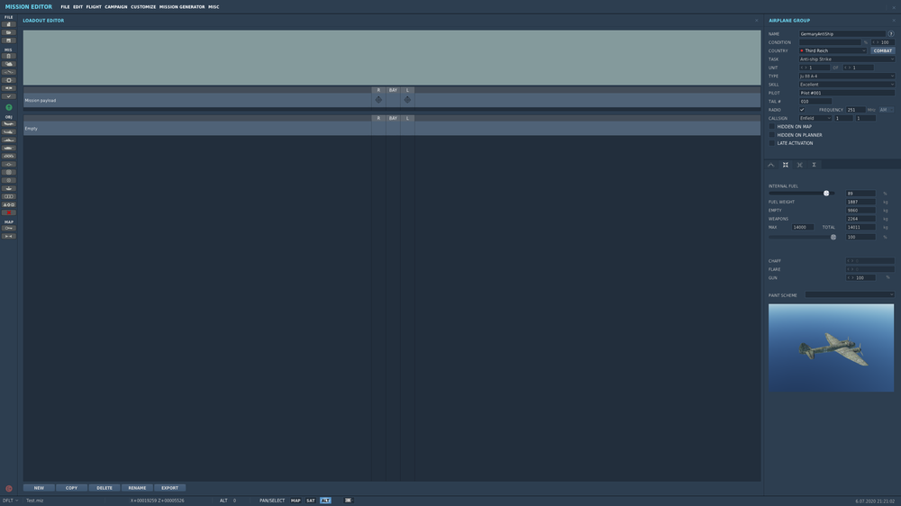Click the NEW loadout button

(39, 488)
